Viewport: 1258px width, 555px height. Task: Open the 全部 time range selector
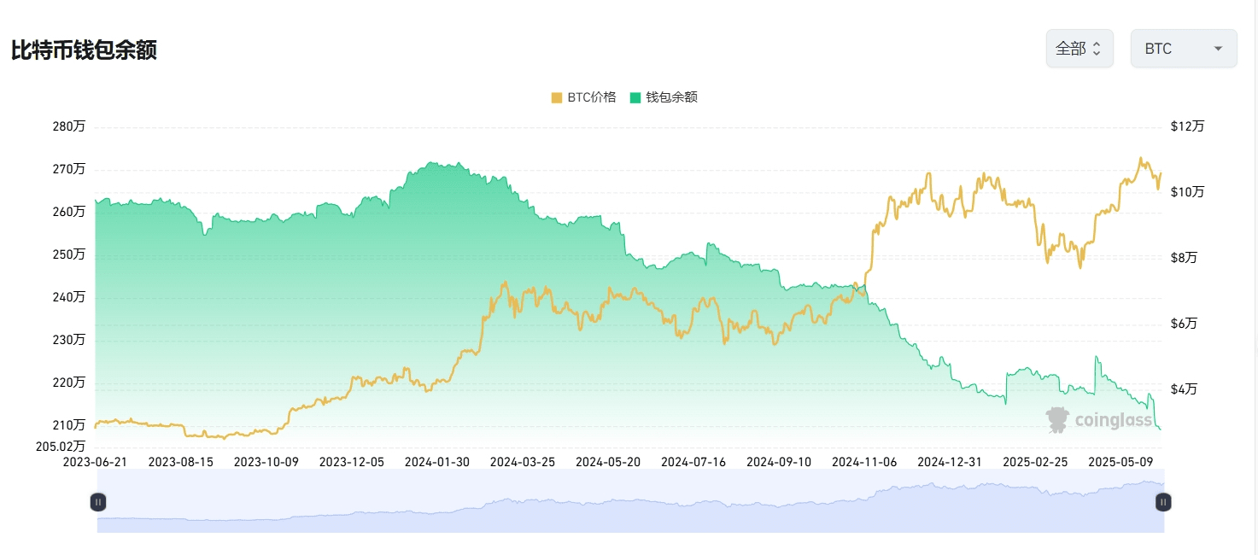[x=1080, y=49]
